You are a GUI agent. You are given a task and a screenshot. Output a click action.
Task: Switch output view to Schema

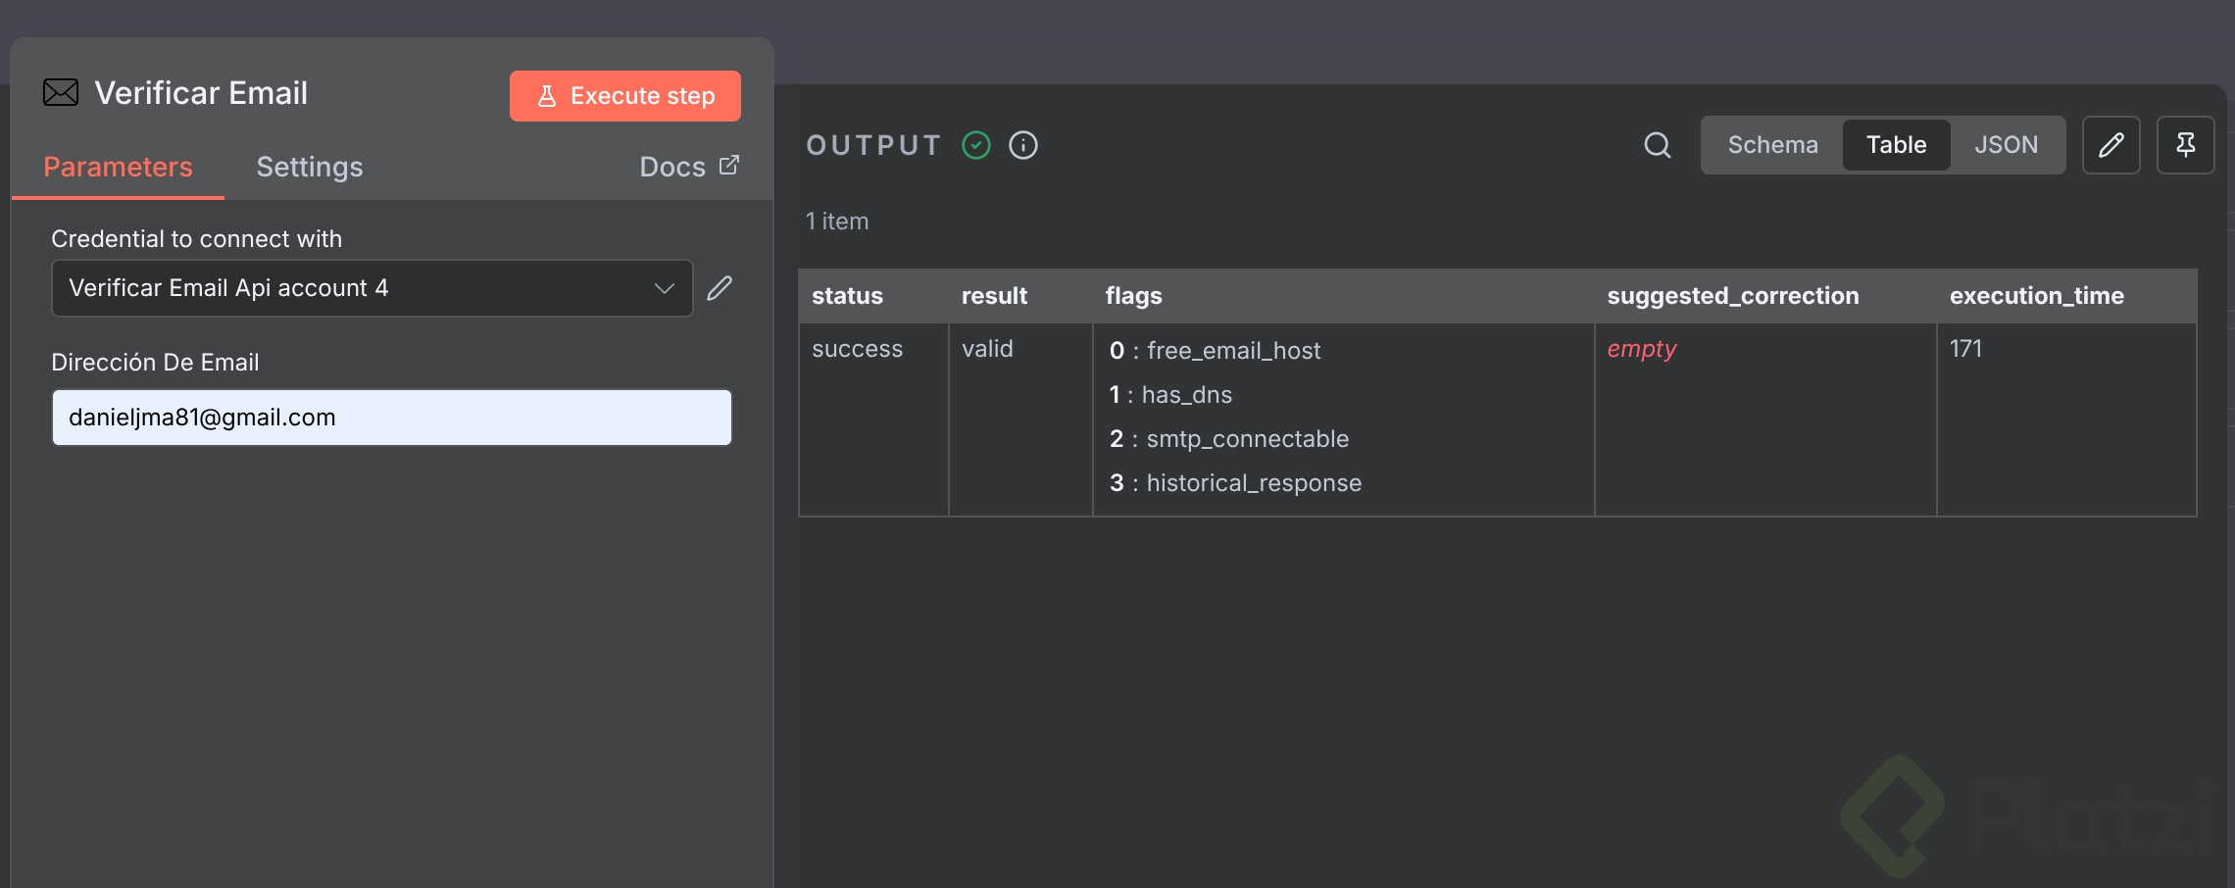pos(1772,145)
